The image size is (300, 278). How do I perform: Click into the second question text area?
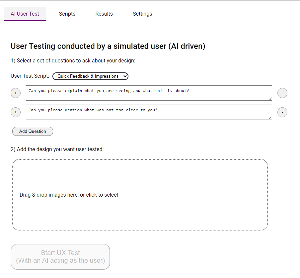pos(149,112)
